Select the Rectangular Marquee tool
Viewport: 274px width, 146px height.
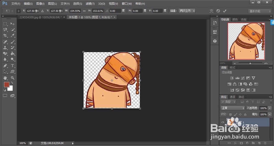pyautogui.click(x=5, y=24)
